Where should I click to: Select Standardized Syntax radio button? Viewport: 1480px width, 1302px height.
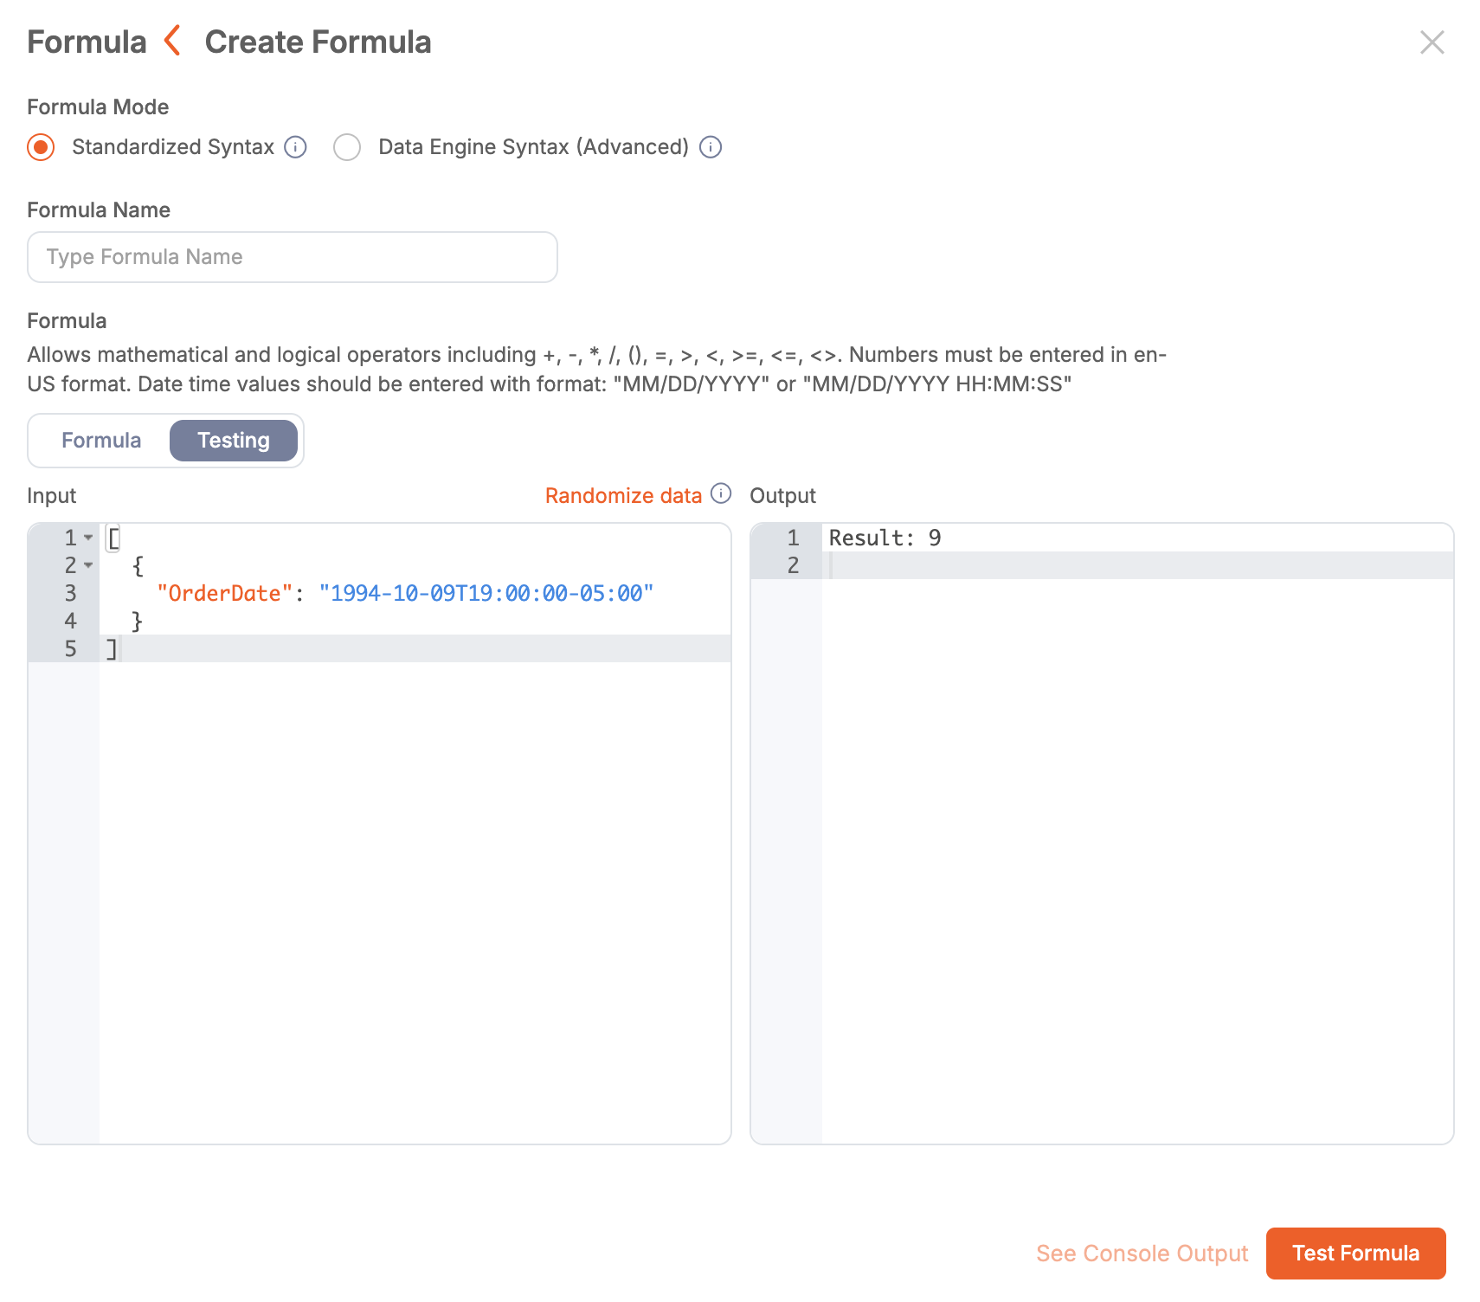pos(41,147)
